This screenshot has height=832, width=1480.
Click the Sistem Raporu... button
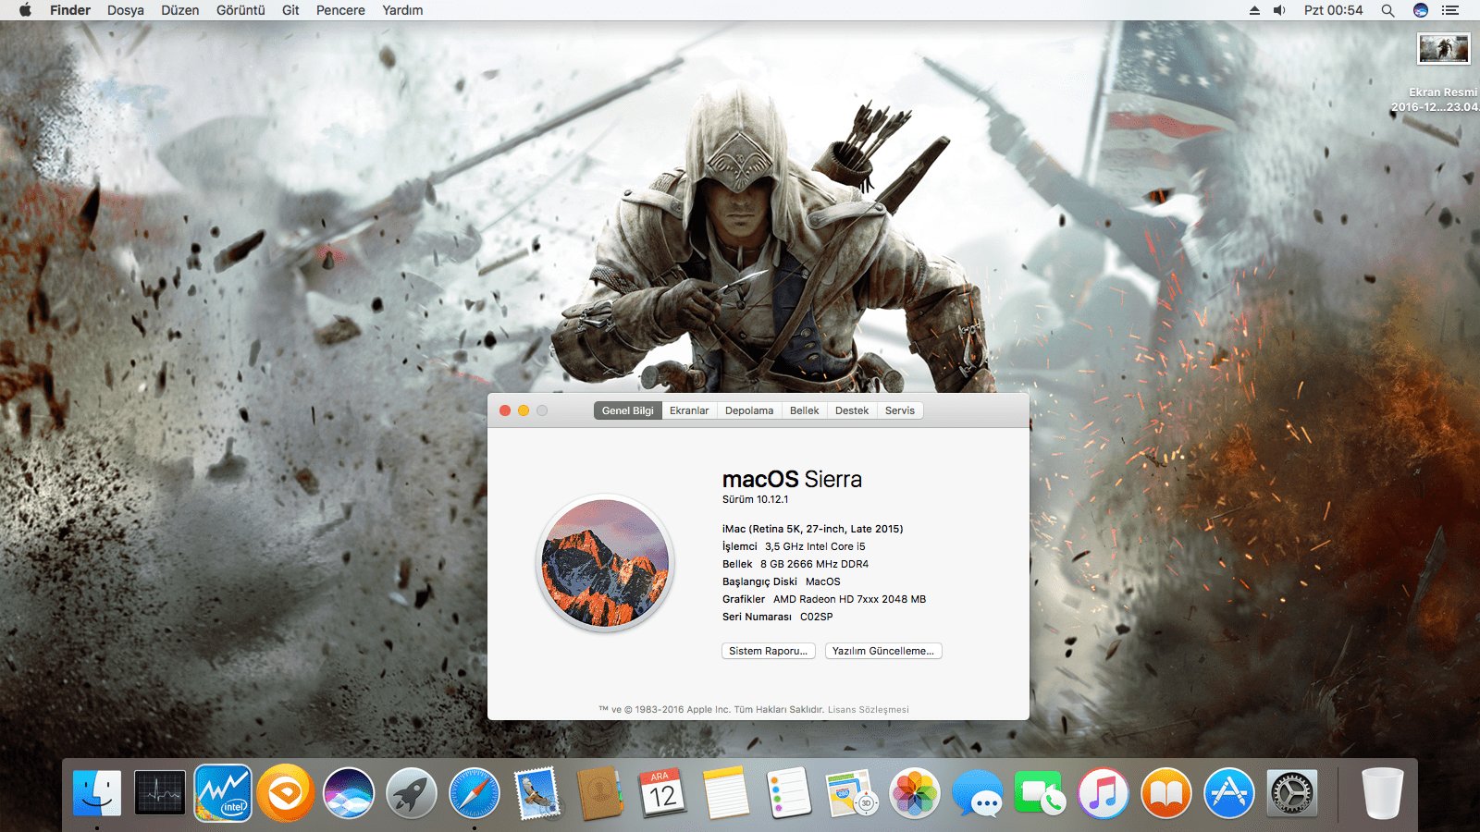[x=768, y=651]
